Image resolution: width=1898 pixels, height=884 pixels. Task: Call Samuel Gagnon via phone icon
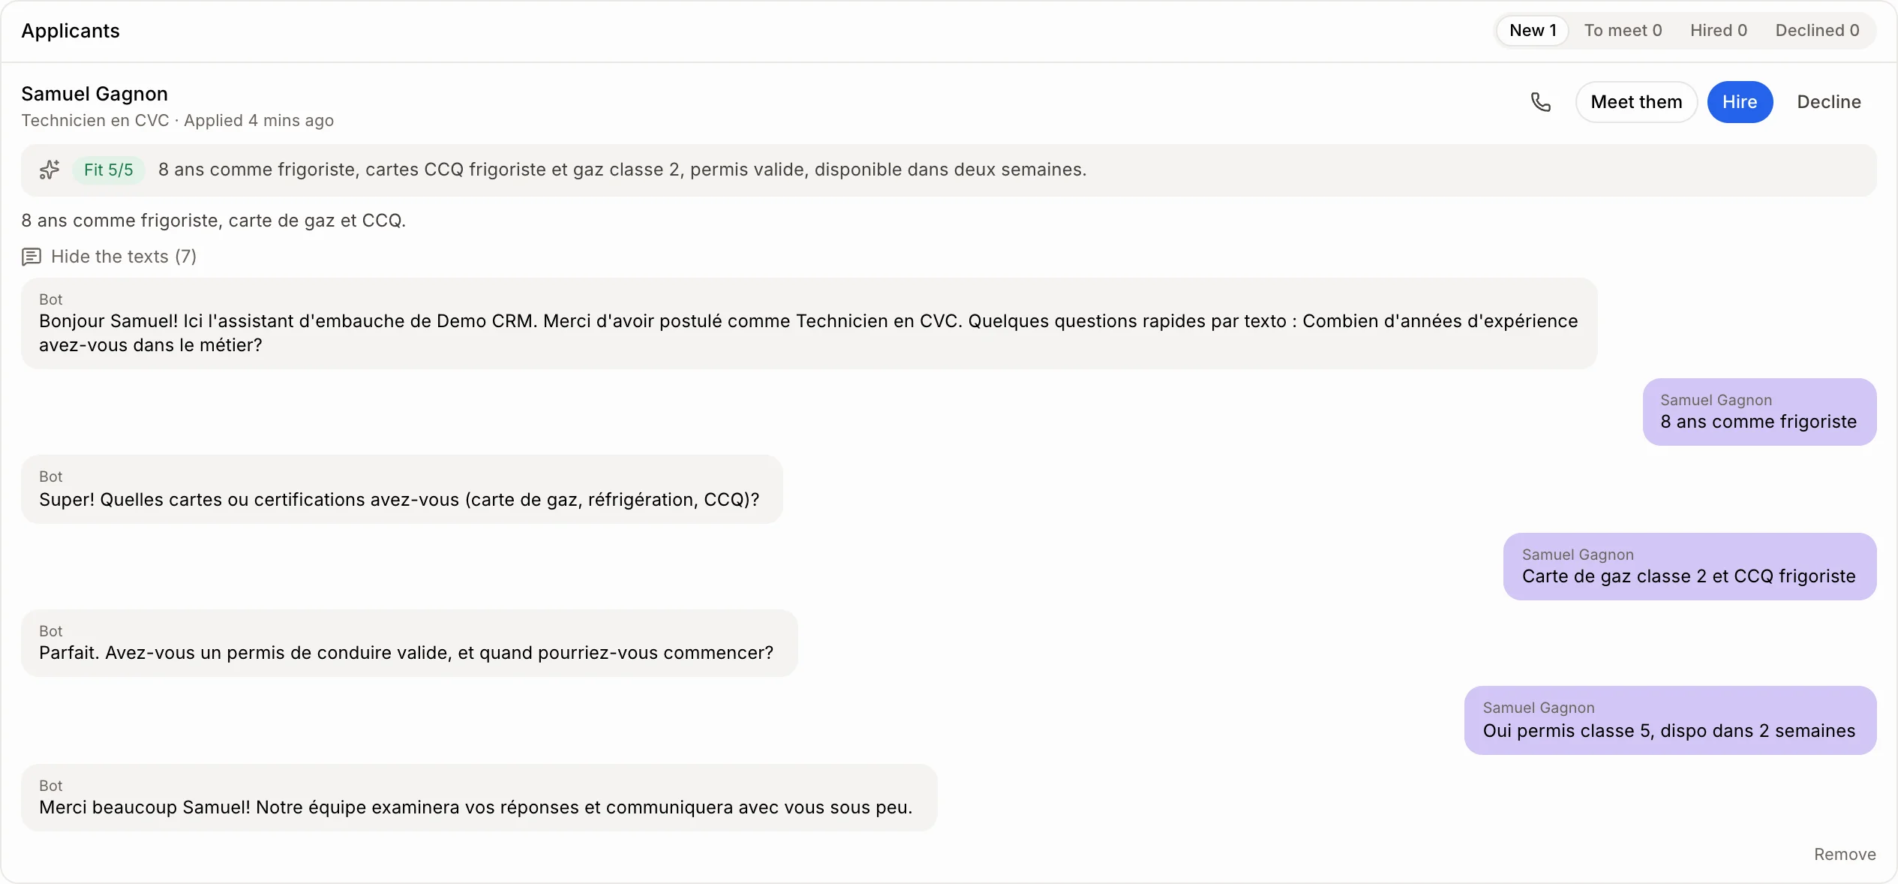[x=1540, y=102]
